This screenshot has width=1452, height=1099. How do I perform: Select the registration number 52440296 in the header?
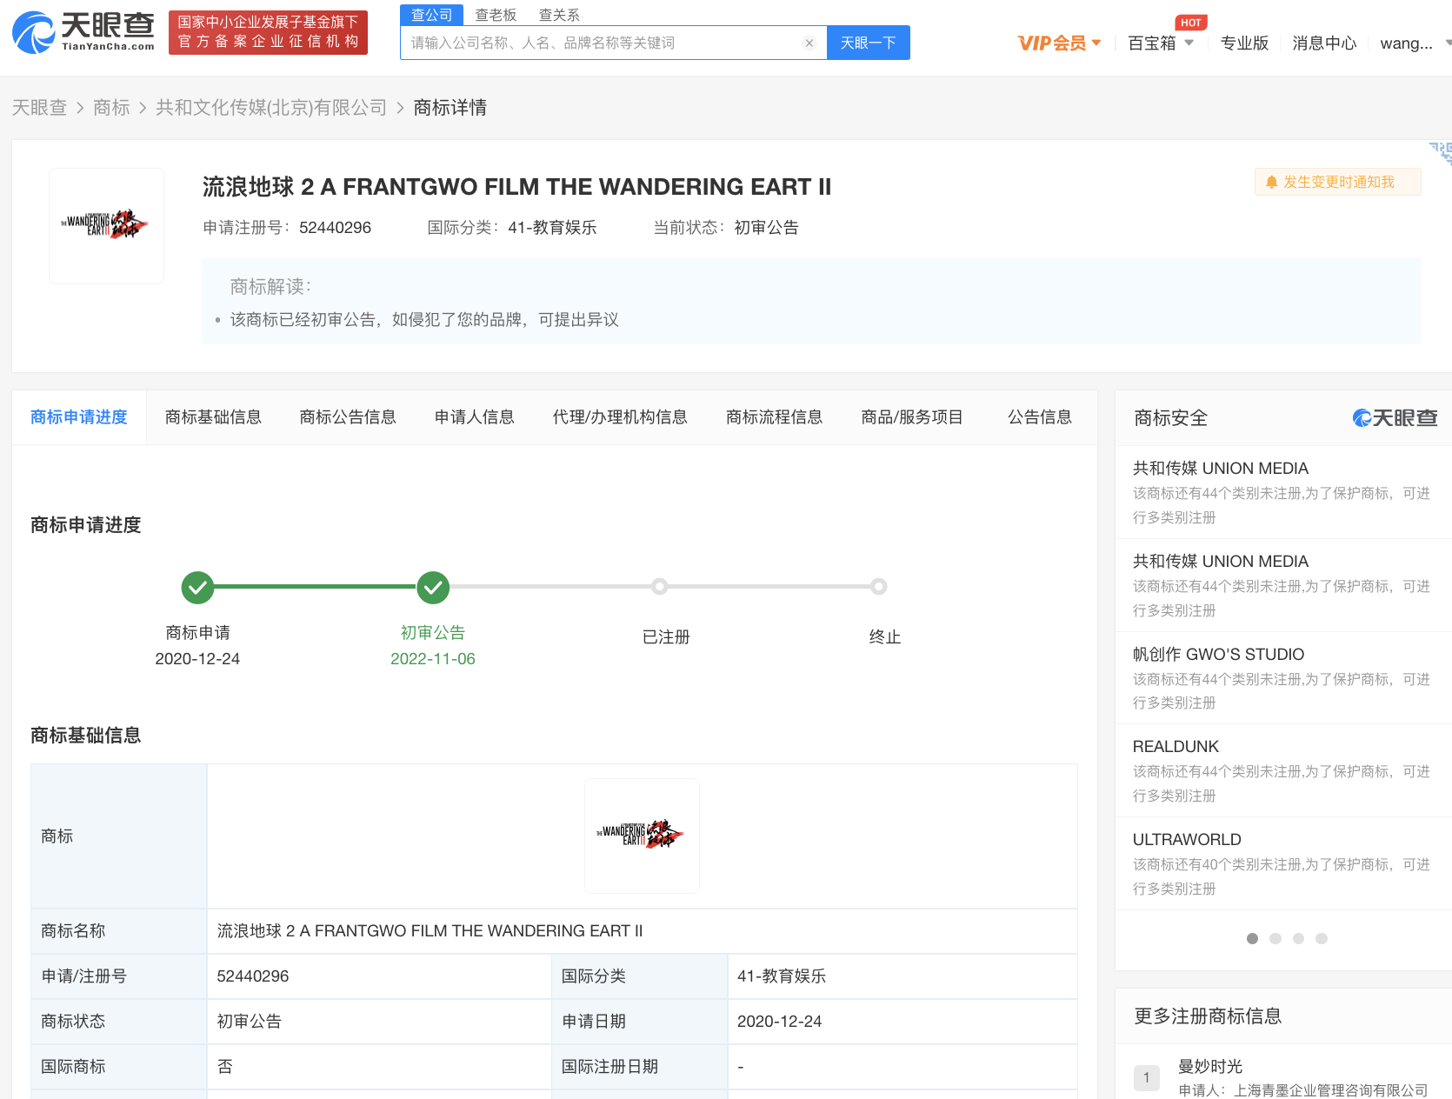[335, 228]
